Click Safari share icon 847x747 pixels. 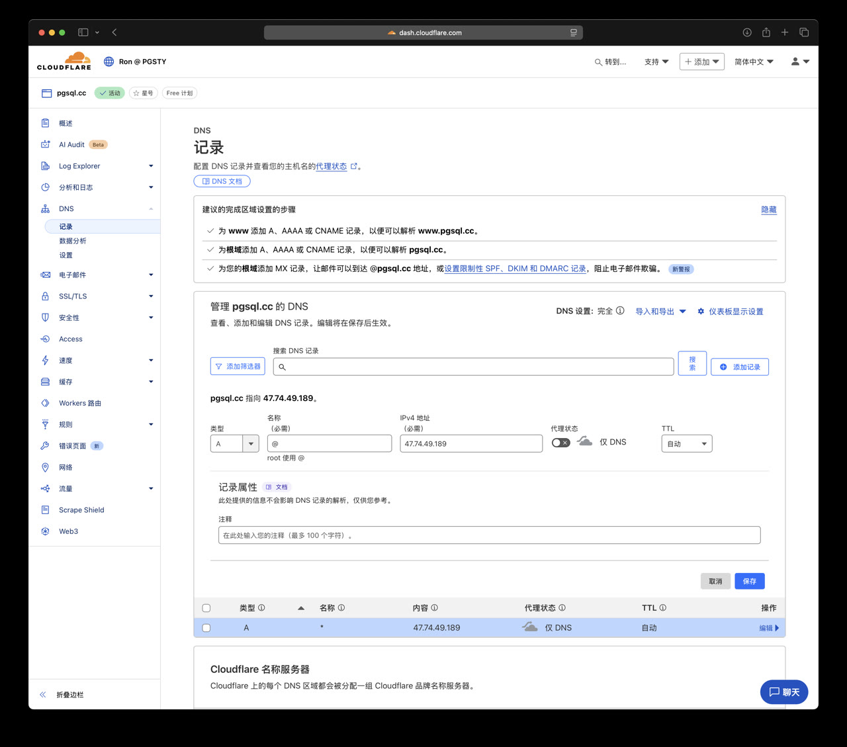[766, 32]
